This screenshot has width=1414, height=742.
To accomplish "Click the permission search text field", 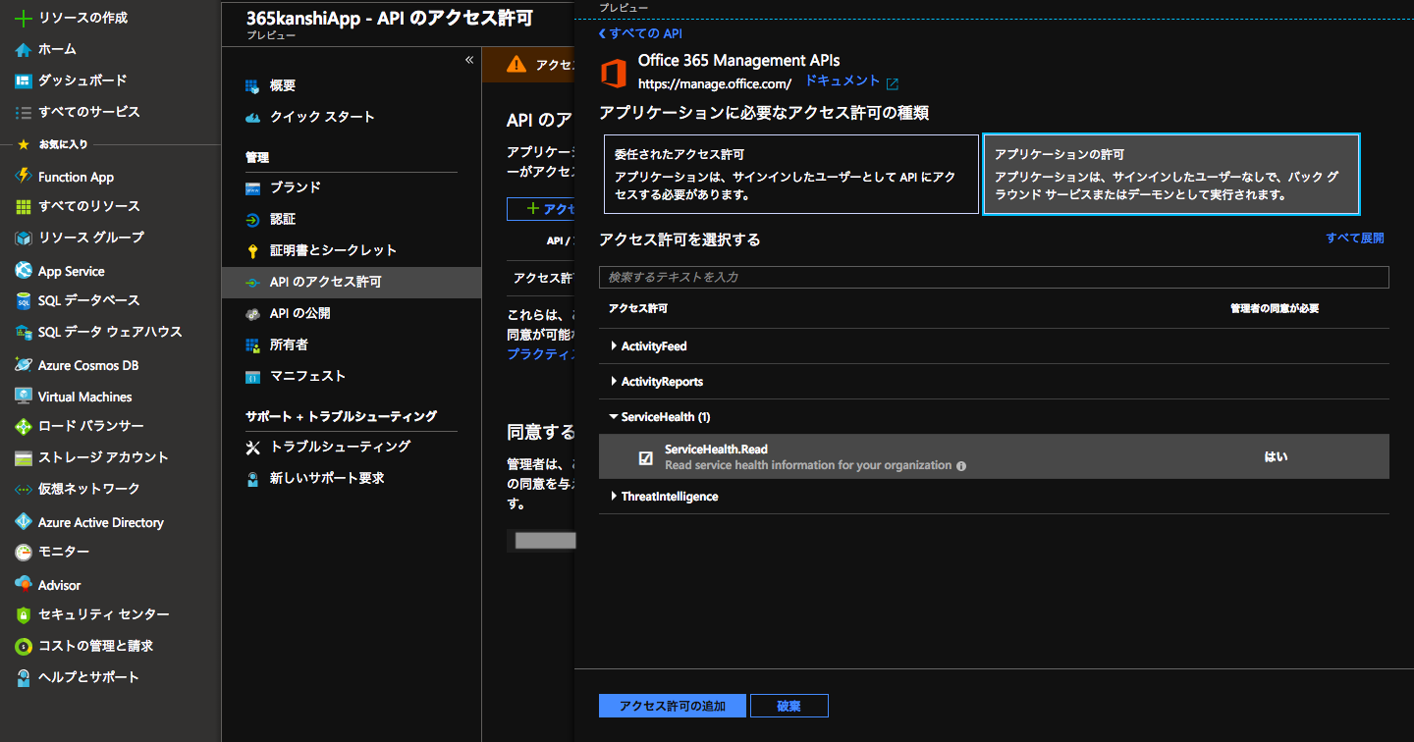I will click(x=994, y=278).
